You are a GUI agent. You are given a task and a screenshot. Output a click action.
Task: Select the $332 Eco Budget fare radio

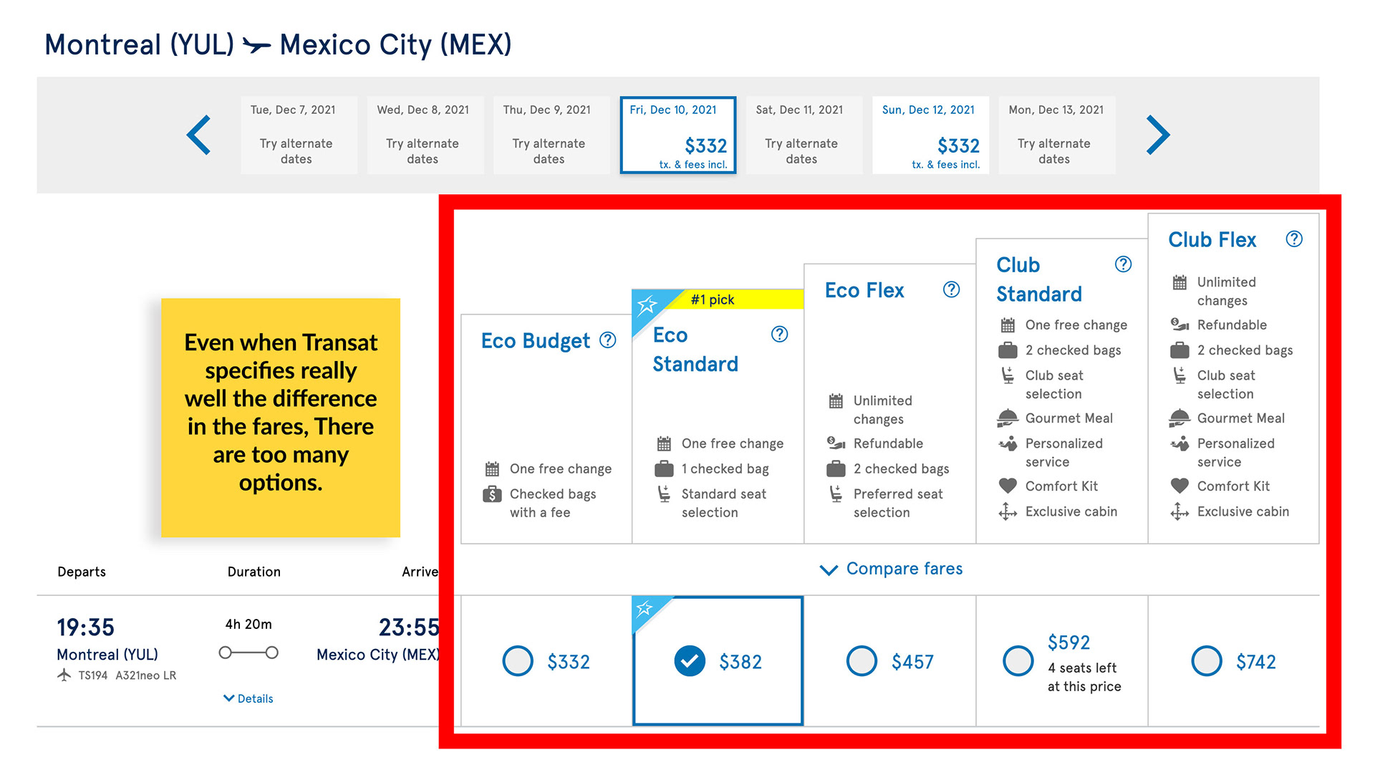coord(518,661)
